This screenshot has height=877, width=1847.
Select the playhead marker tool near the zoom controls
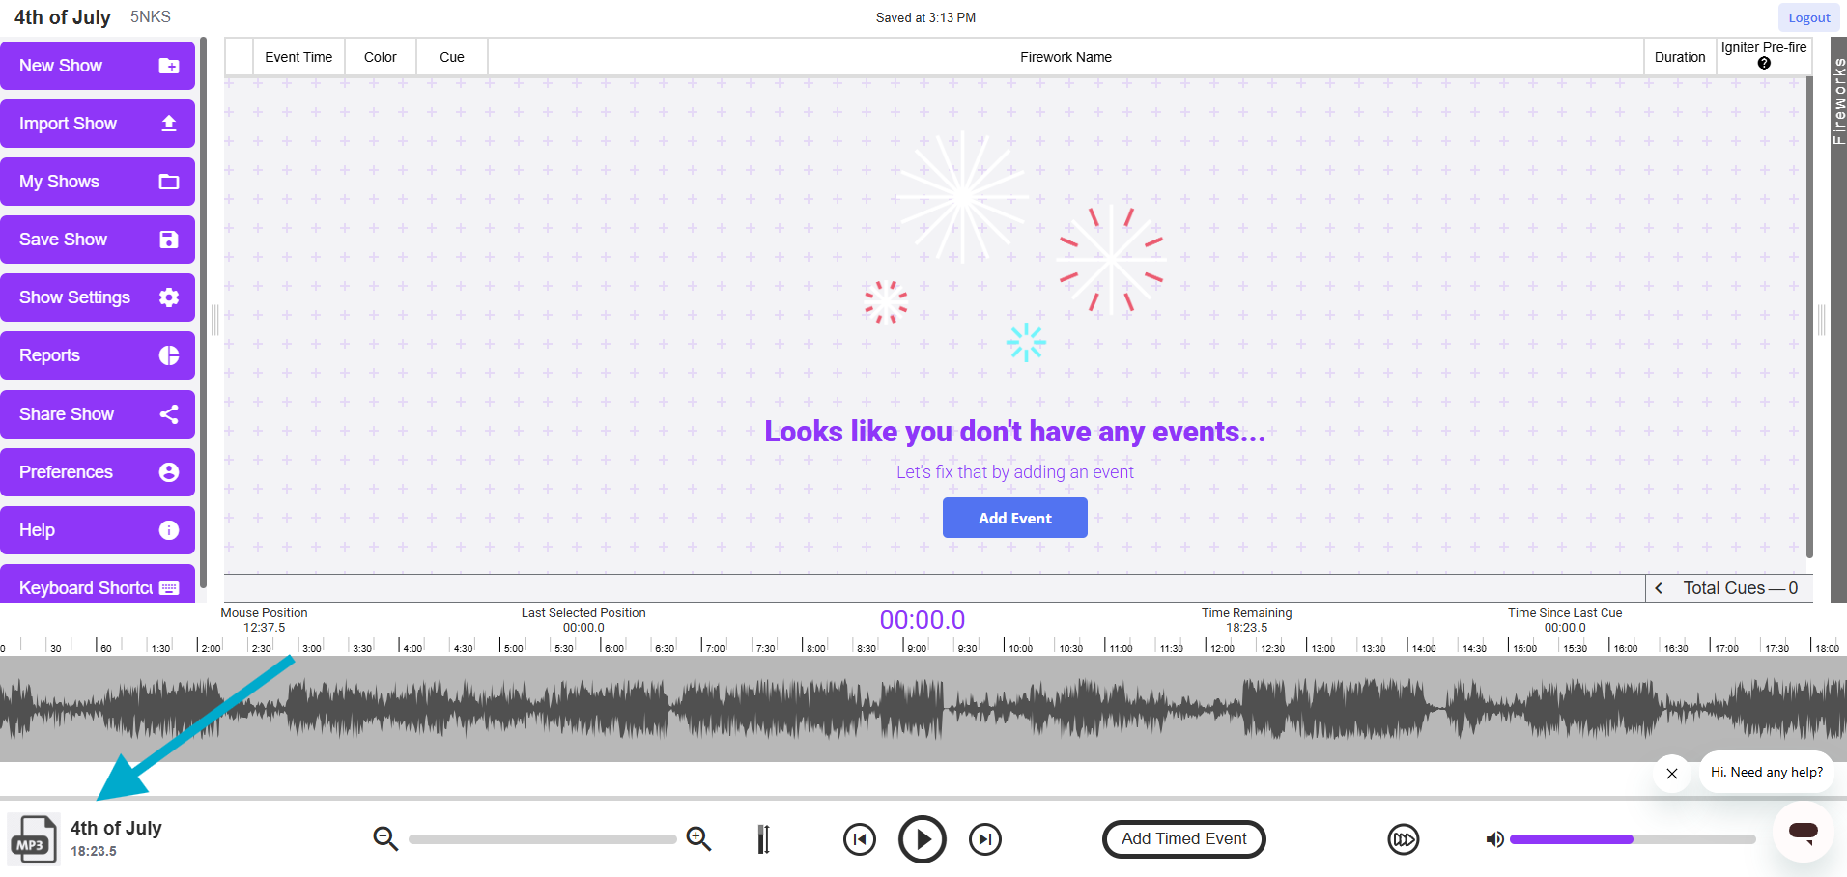(x=763, y=838)
